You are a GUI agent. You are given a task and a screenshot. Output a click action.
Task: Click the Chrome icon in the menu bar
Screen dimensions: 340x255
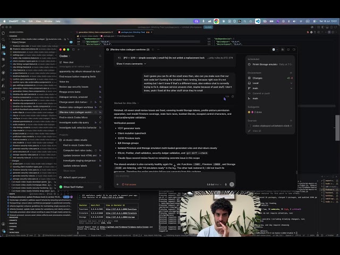216,21
